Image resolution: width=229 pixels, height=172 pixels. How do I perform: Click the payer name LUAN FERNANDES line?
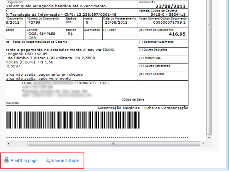(x=65, y=83)
